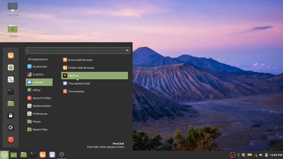
Task: Launch HexChat from the application list
Action: coord(95,76)
